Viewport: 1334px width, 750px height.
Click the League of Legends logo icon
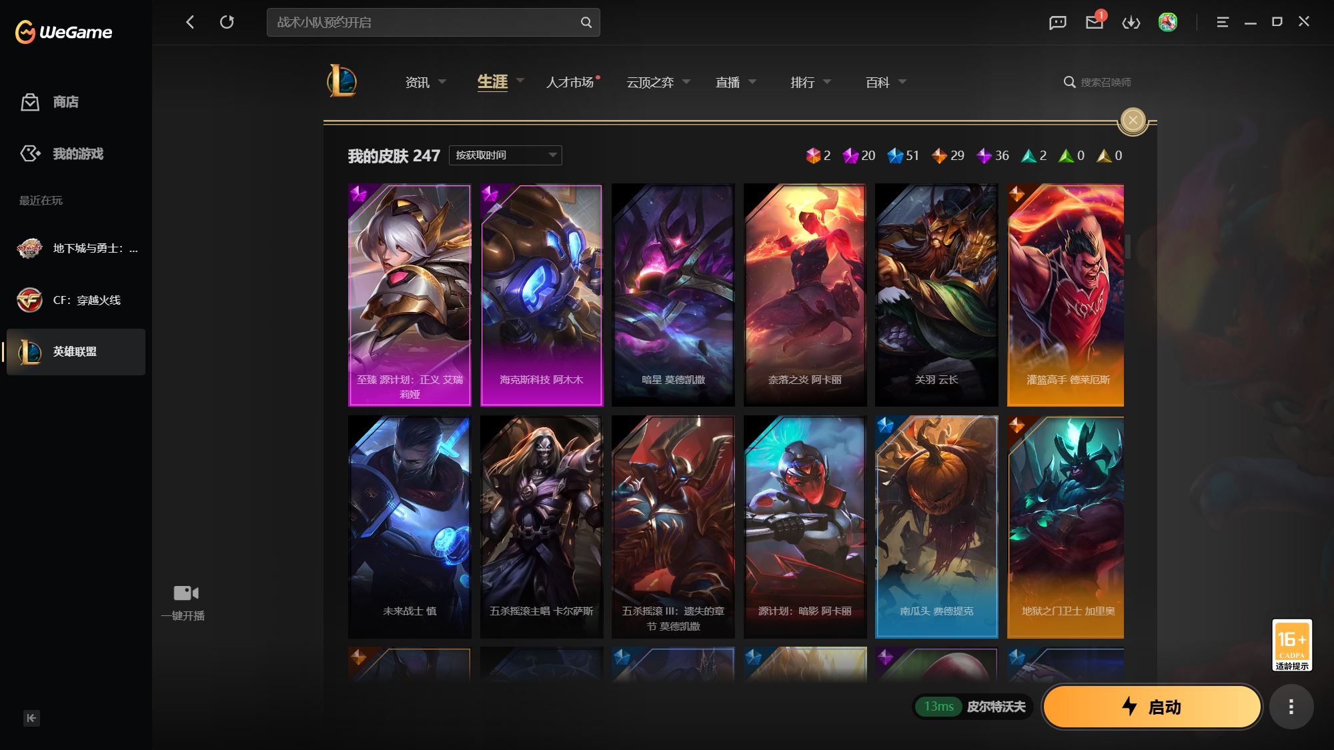[342, 81]
